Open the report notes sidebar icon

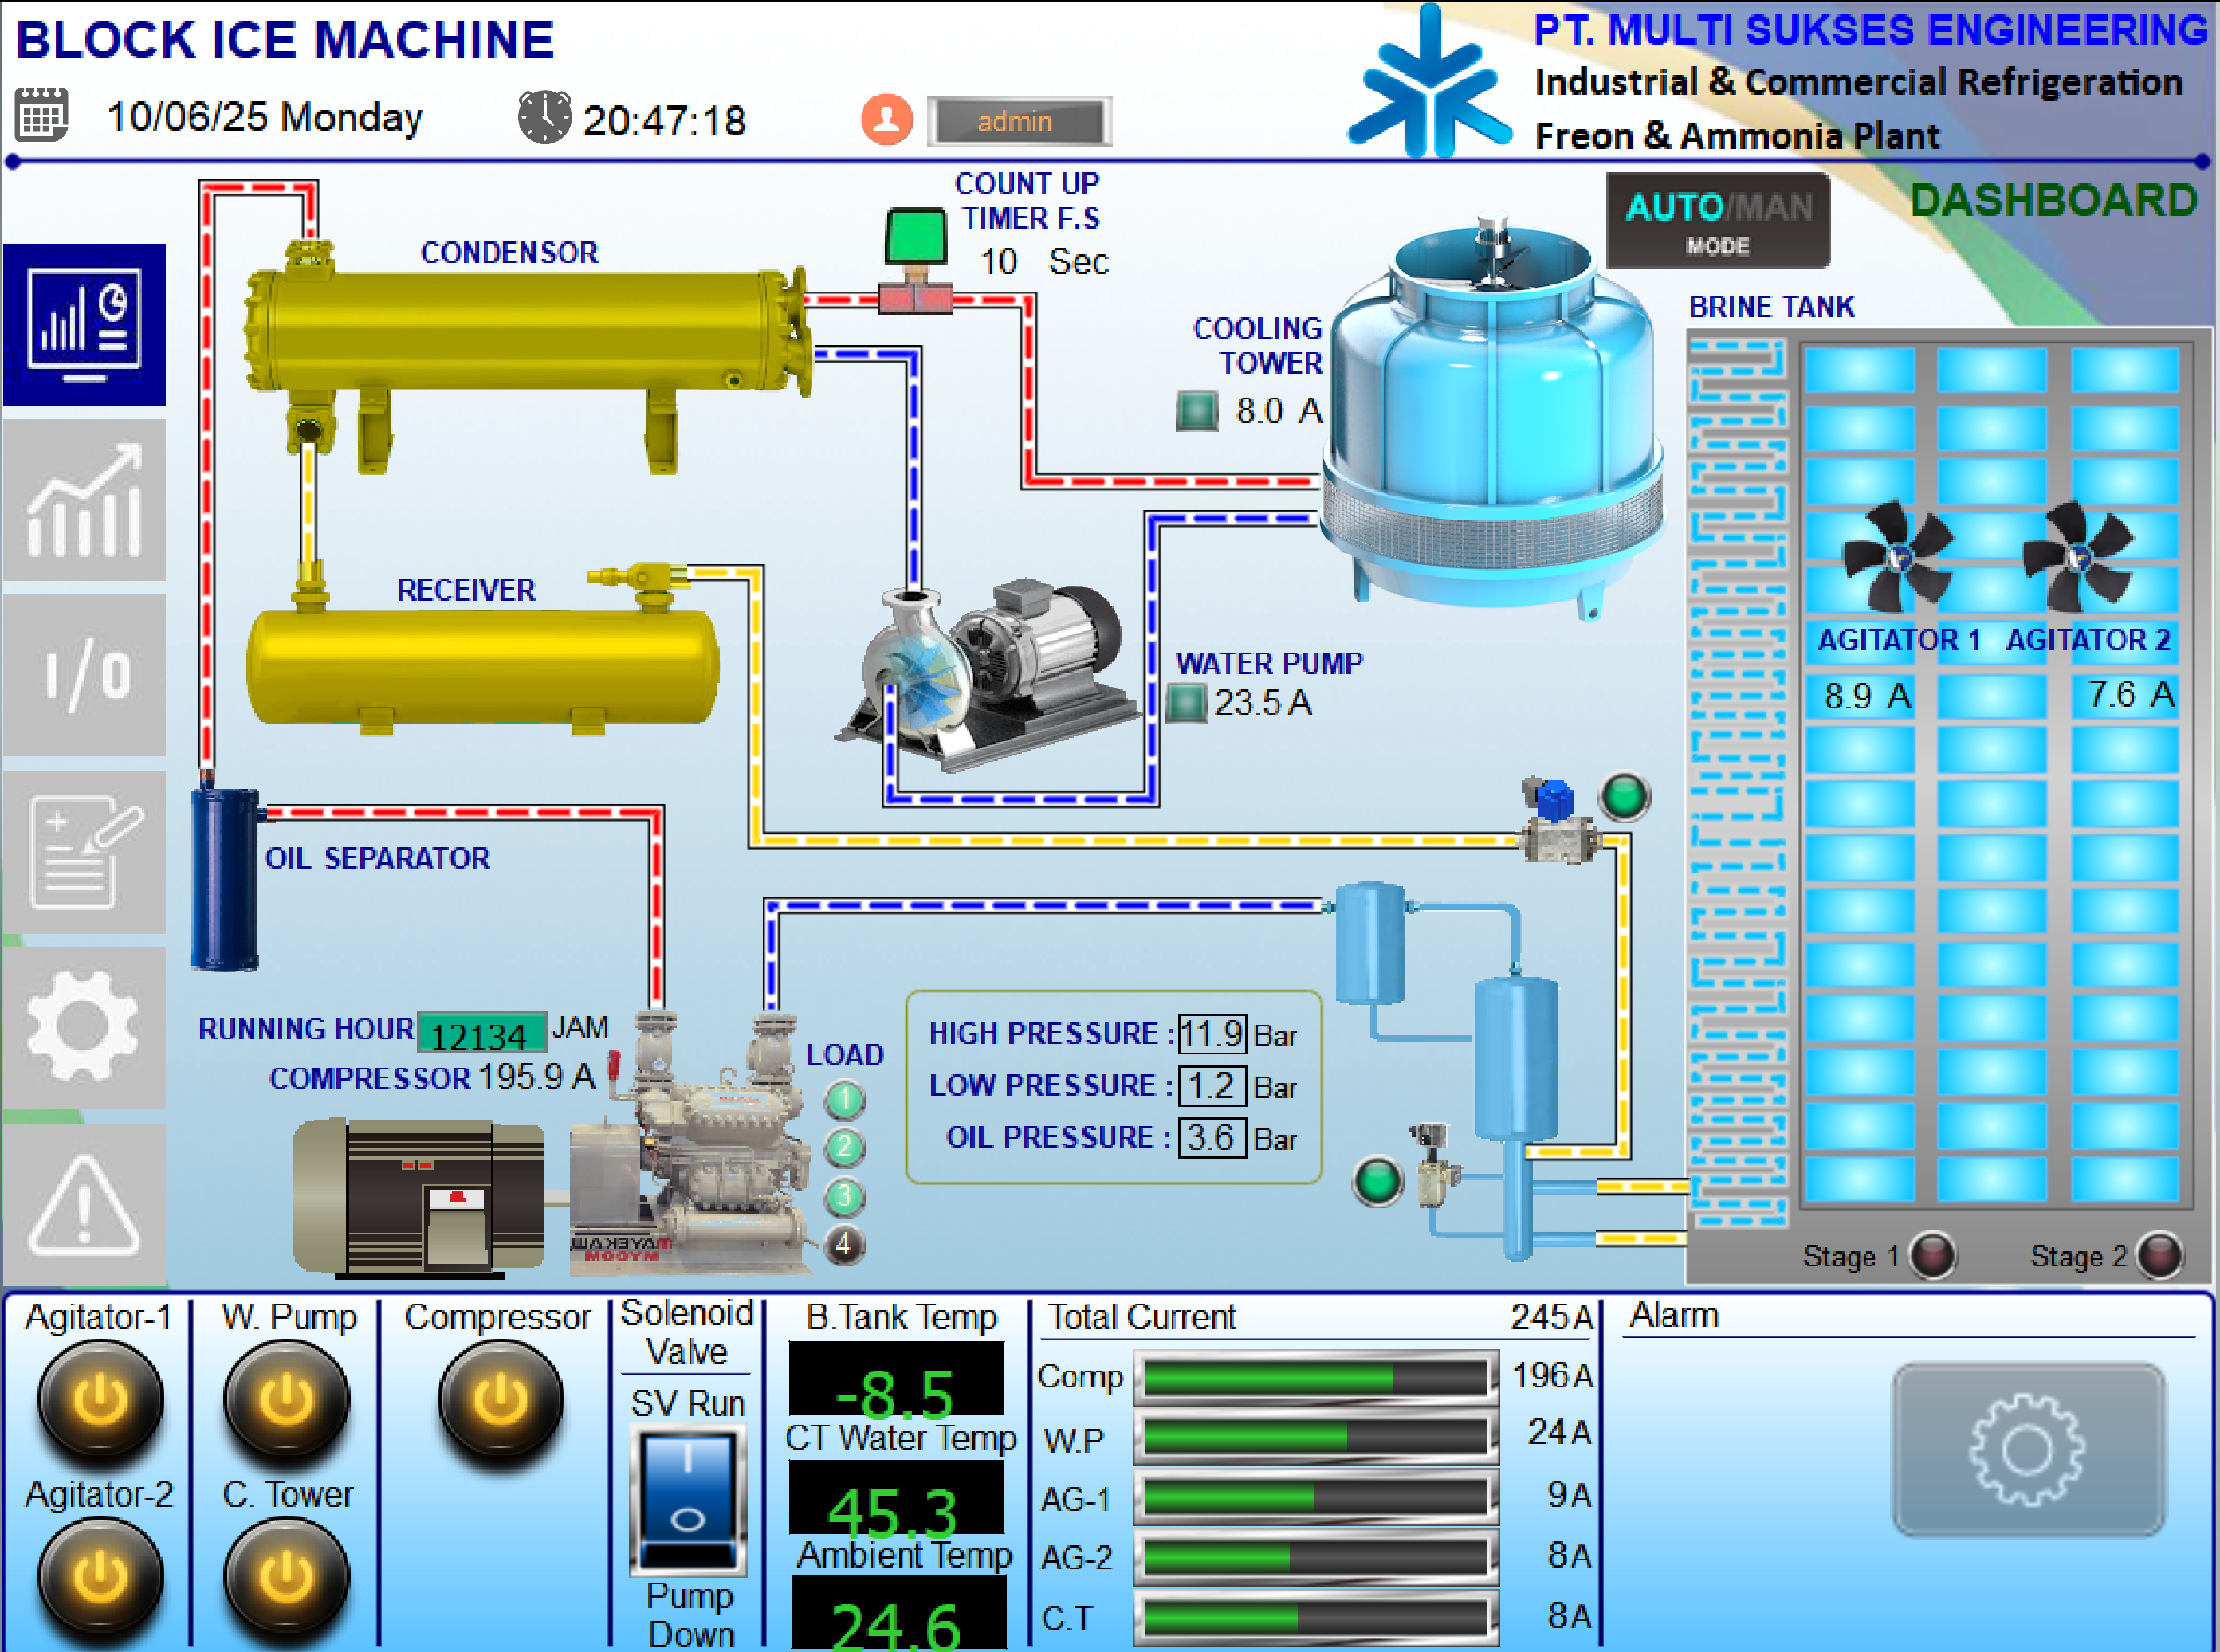pos(84,853)
